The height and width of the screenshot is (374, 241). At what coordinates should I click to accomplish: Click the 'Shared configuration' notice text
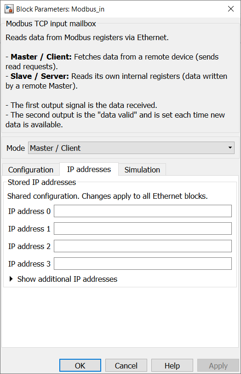click(x=107, y=196)
